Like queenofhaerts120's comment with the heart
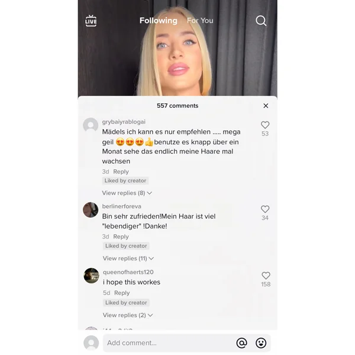355x355 pixels. pyautogui.click(x=266, y=276)
